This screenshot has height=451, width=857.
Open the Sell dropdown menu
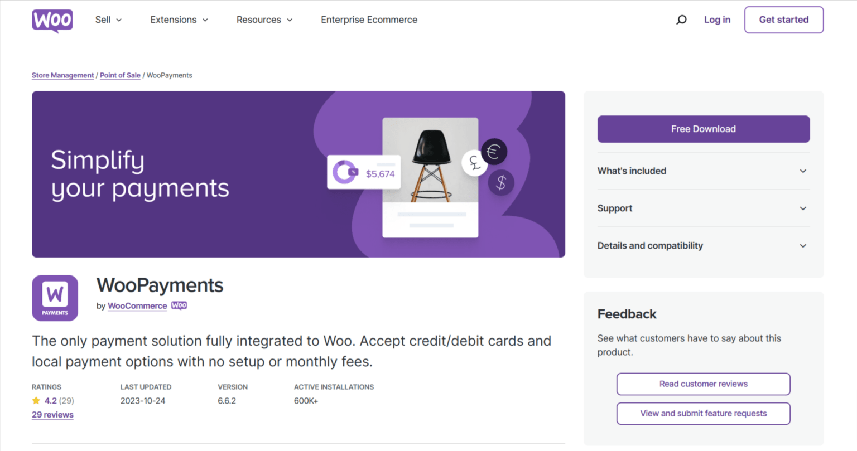click(108, 20)
